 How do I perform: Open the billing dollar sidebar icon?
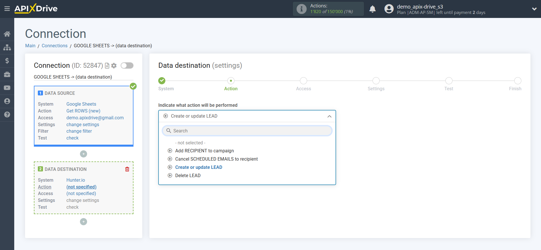pos(7,61)
